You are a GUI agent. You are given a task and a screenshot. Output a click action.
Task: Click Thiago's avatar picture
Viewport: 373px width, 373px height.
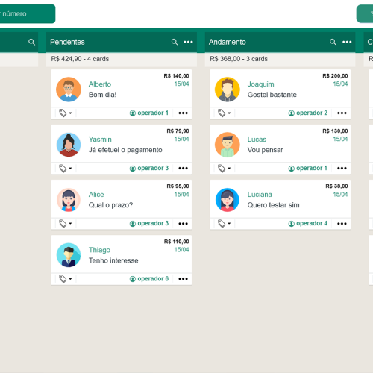click(x=69, y=255)
